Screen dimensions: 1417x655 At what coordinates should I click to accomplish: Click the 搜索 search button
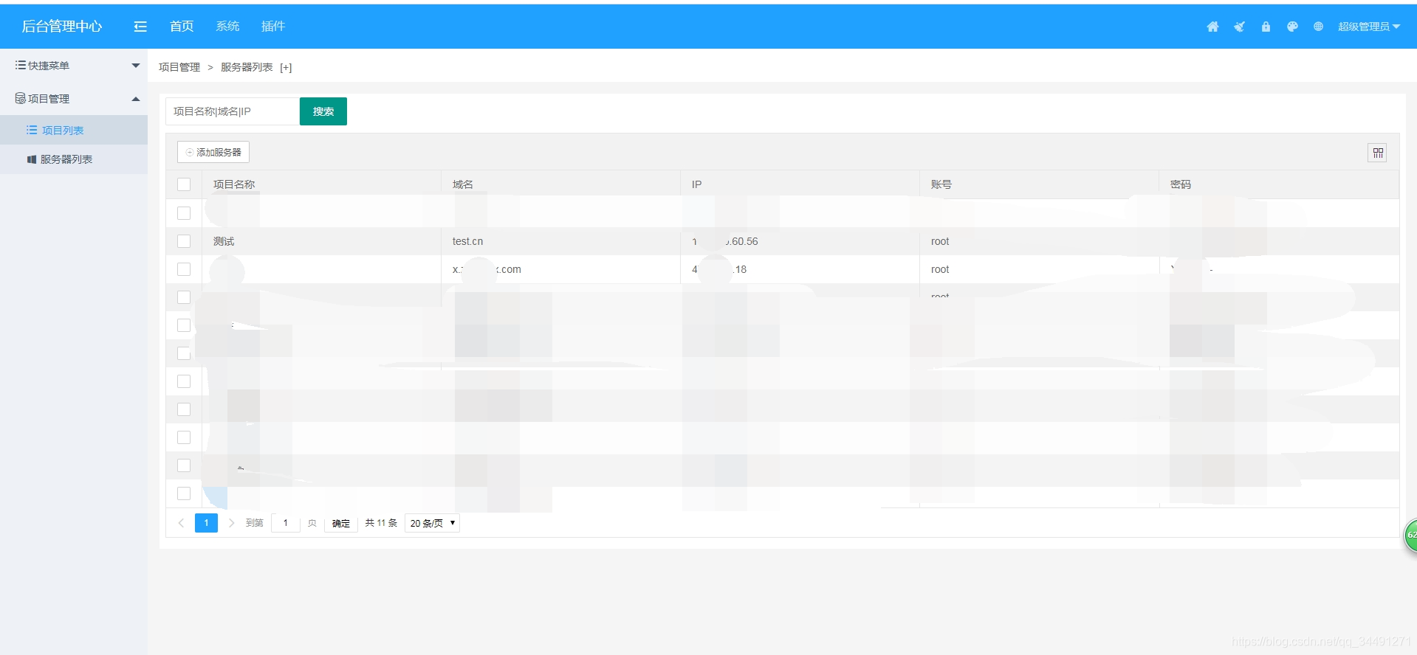point(323,111)
